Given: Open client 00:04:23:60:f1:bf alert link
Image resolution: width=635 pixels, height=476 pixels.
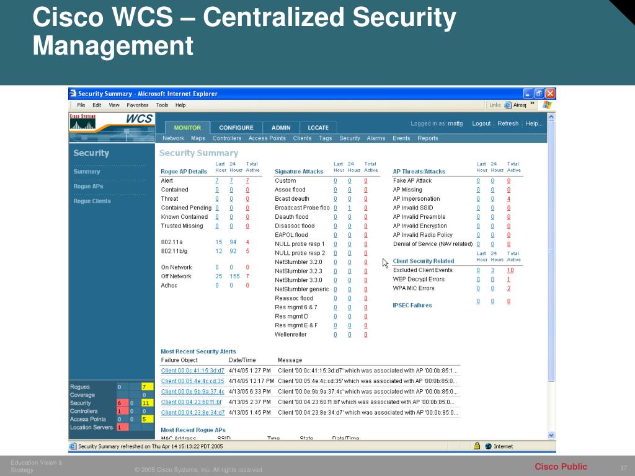Looking at the screenshot, I should 191,402.
